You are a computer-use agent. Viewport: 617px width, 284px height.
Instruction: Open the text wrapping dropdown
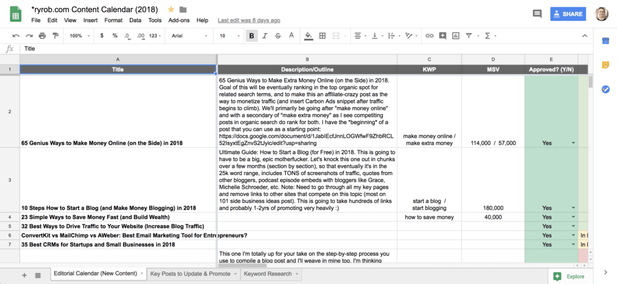[393, 35]
